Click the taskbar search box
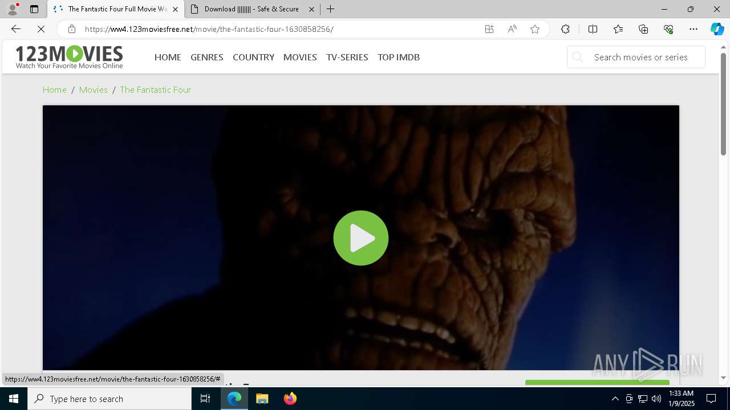This screenshot has height=410, width=730. tap(109, 399)
